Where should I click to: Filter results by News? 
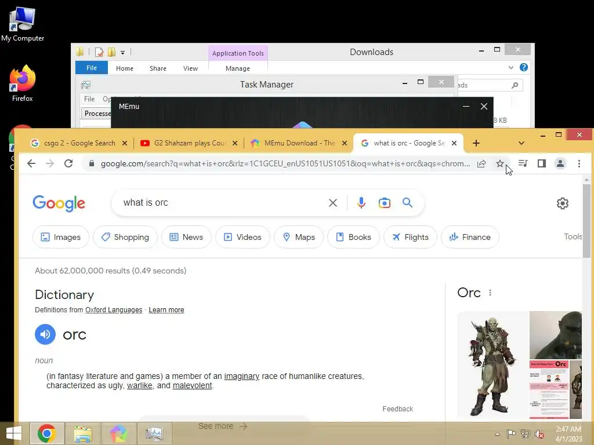(x=186, y=237)
